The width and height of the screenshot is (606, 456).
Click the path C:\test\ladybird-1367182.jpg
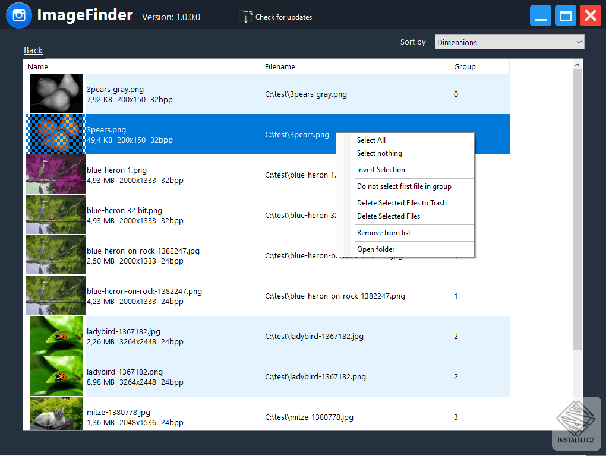tap(314, 336)
